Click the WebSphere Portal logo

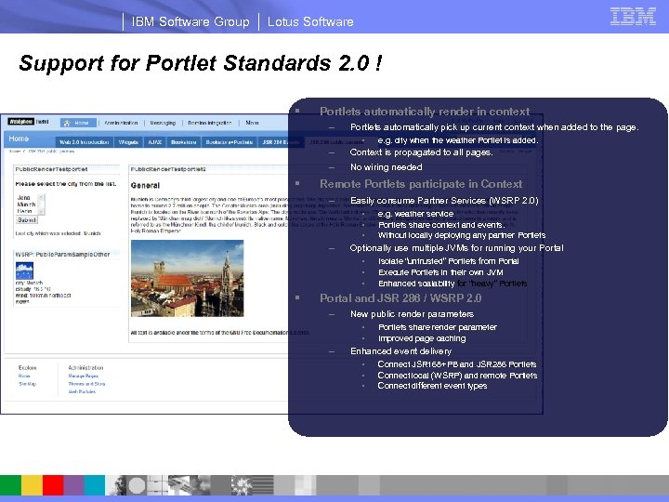tap(28, 122)
